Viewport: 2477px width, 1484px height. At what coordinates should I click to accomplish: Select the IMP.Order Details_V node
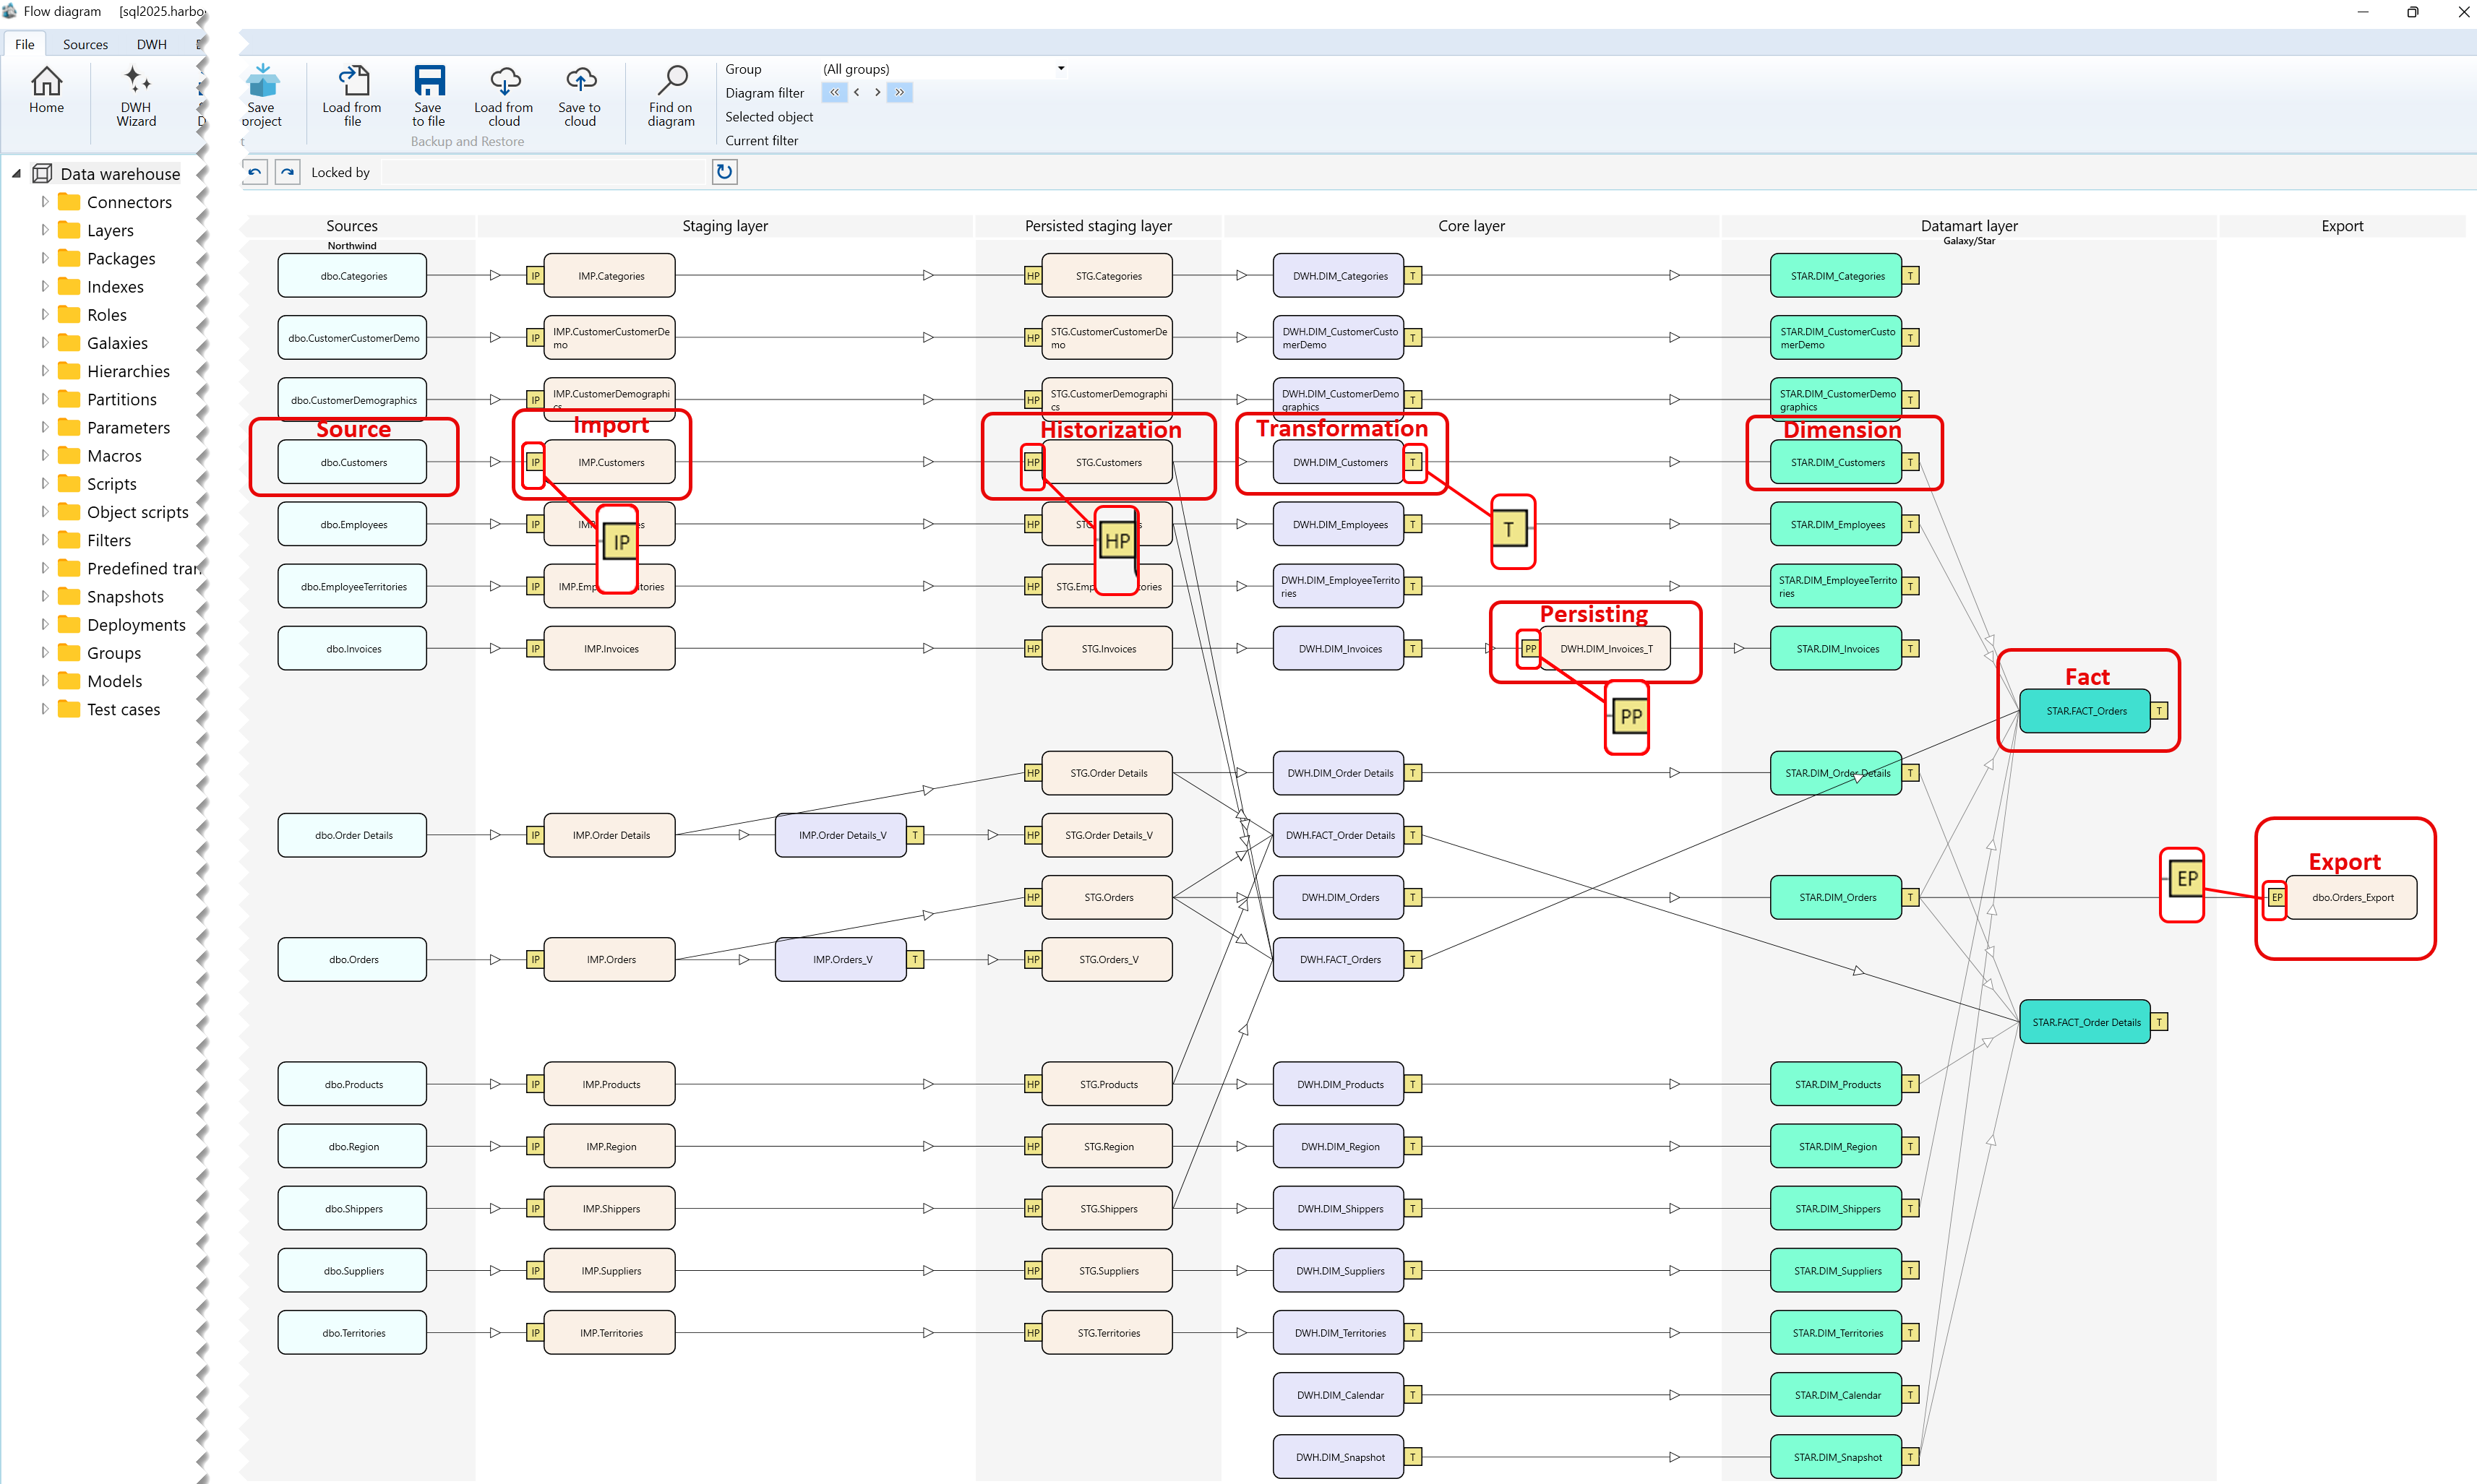point(841,835)
